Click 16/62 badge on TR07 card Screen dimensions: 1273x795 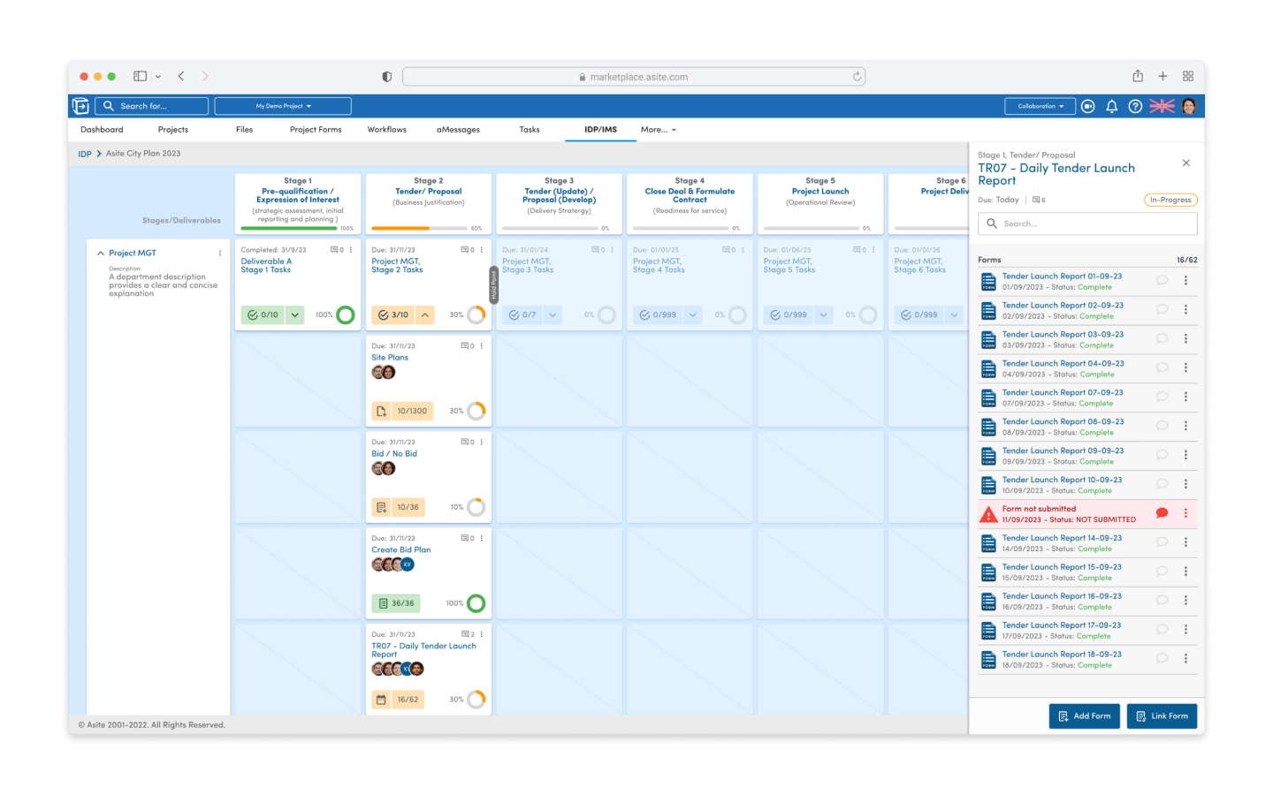click(x=398, y=700)
